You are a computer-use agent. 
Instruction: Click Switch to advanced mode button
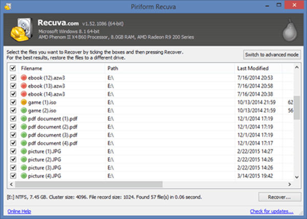tap(272, 55)
